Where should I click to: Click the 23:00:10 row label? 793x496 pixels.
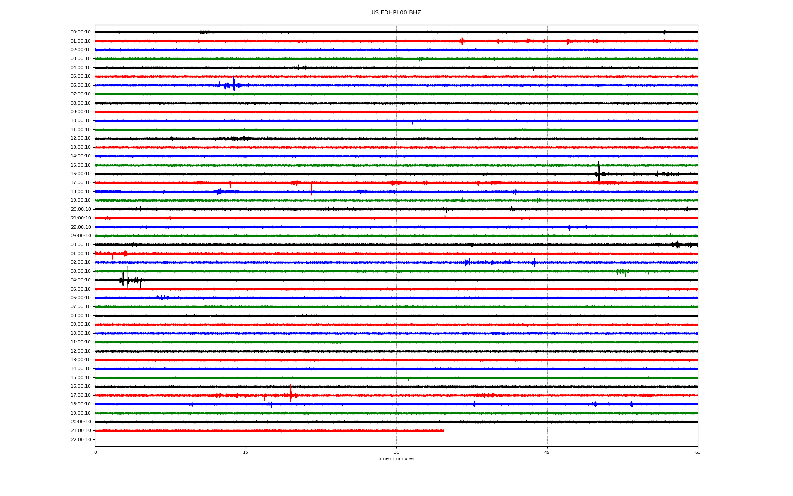coord(81,236)
